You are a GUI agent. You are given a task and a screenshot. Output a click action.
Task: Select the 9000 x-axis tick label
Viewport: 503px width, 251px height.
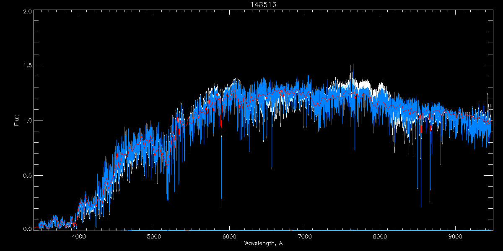456,236
